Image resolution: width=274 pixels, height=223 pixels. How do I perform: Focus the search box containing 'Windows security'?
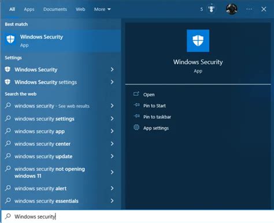tap(137, 217)
